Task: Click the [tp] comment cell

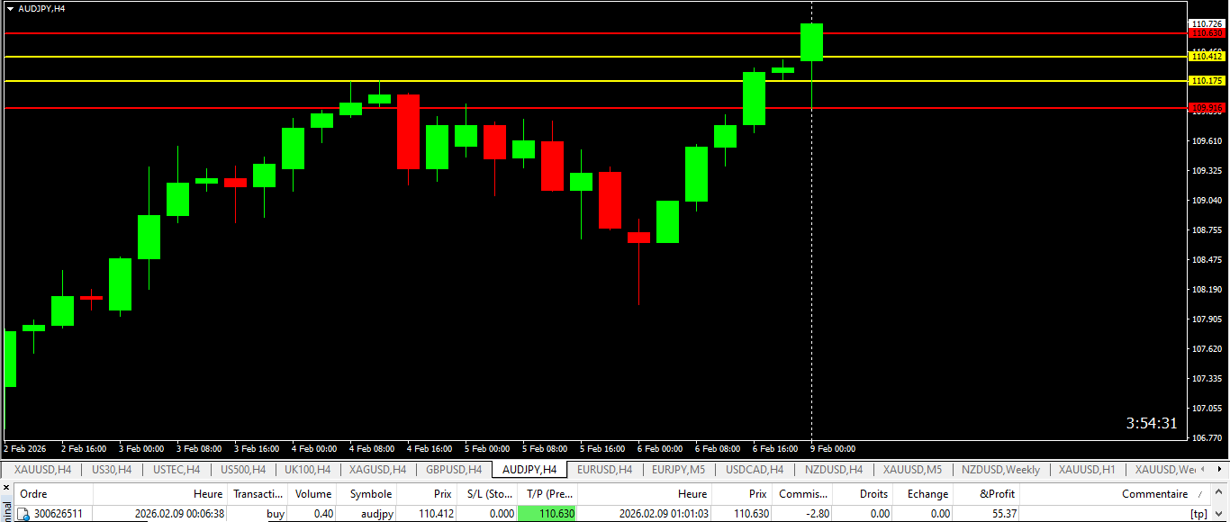Action: (x=1198, y=514)
